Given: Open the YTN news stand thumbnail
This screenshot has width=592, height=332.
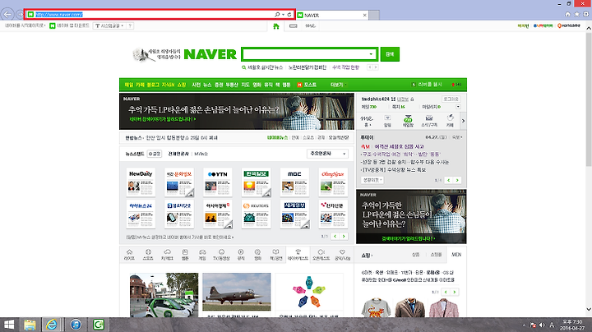Looking at the screenshot, I should click(217, 182).
